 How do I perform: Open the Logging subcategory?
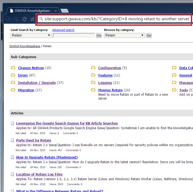click(x=105, y=83)
